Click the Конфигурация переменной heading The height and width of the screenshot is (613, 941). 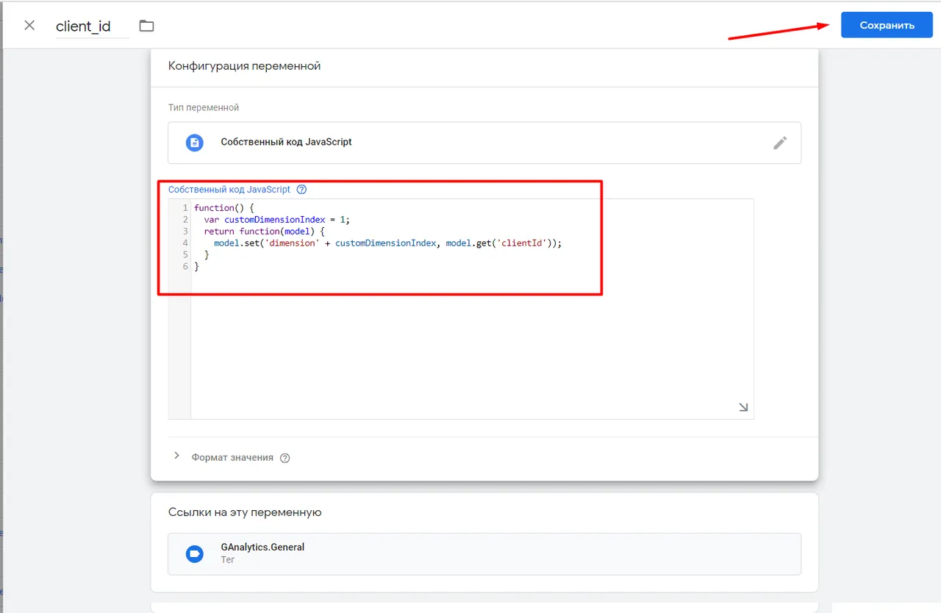point(244,66)
